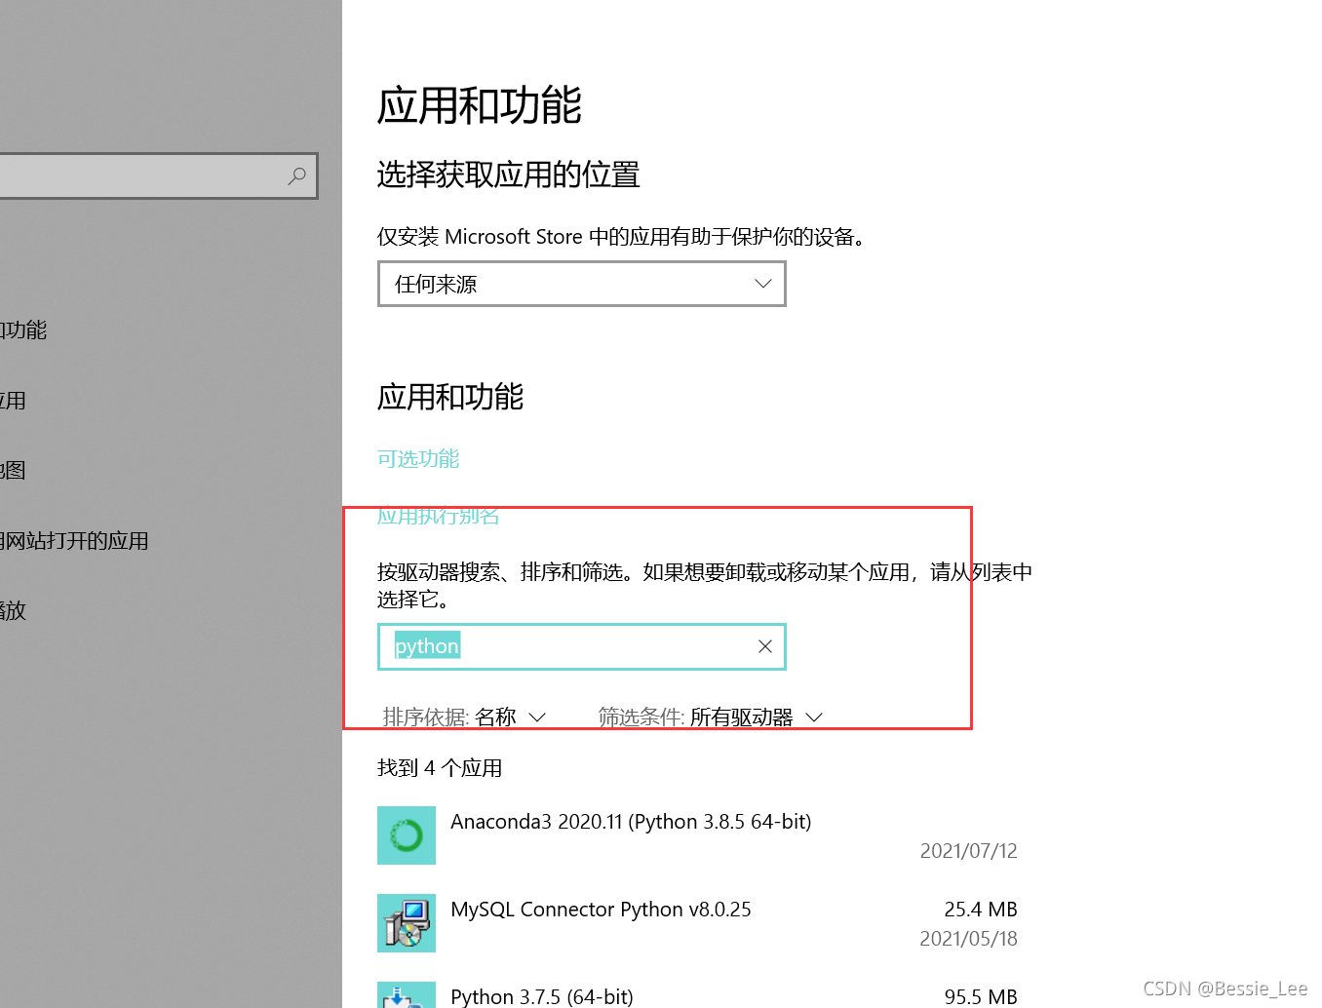Screen dimensions: 1322x1008
Task: Open the 可选功能 link
Action: point(418,458)
